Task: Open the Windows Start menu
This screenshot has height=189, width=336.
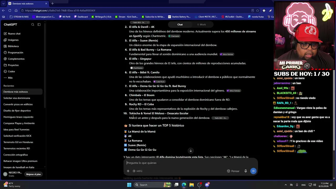Action: [129, 185]
